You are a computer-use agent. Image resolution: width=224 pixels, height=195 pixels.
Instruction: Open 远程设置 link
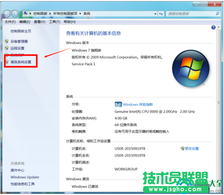(17, 48)
